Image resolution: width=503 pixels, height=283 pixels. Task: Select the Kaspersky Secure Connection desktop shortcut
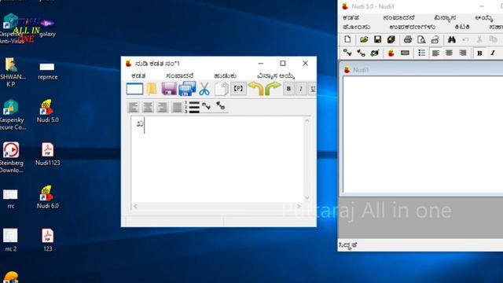pyautogui.click(x=13, y=115)
